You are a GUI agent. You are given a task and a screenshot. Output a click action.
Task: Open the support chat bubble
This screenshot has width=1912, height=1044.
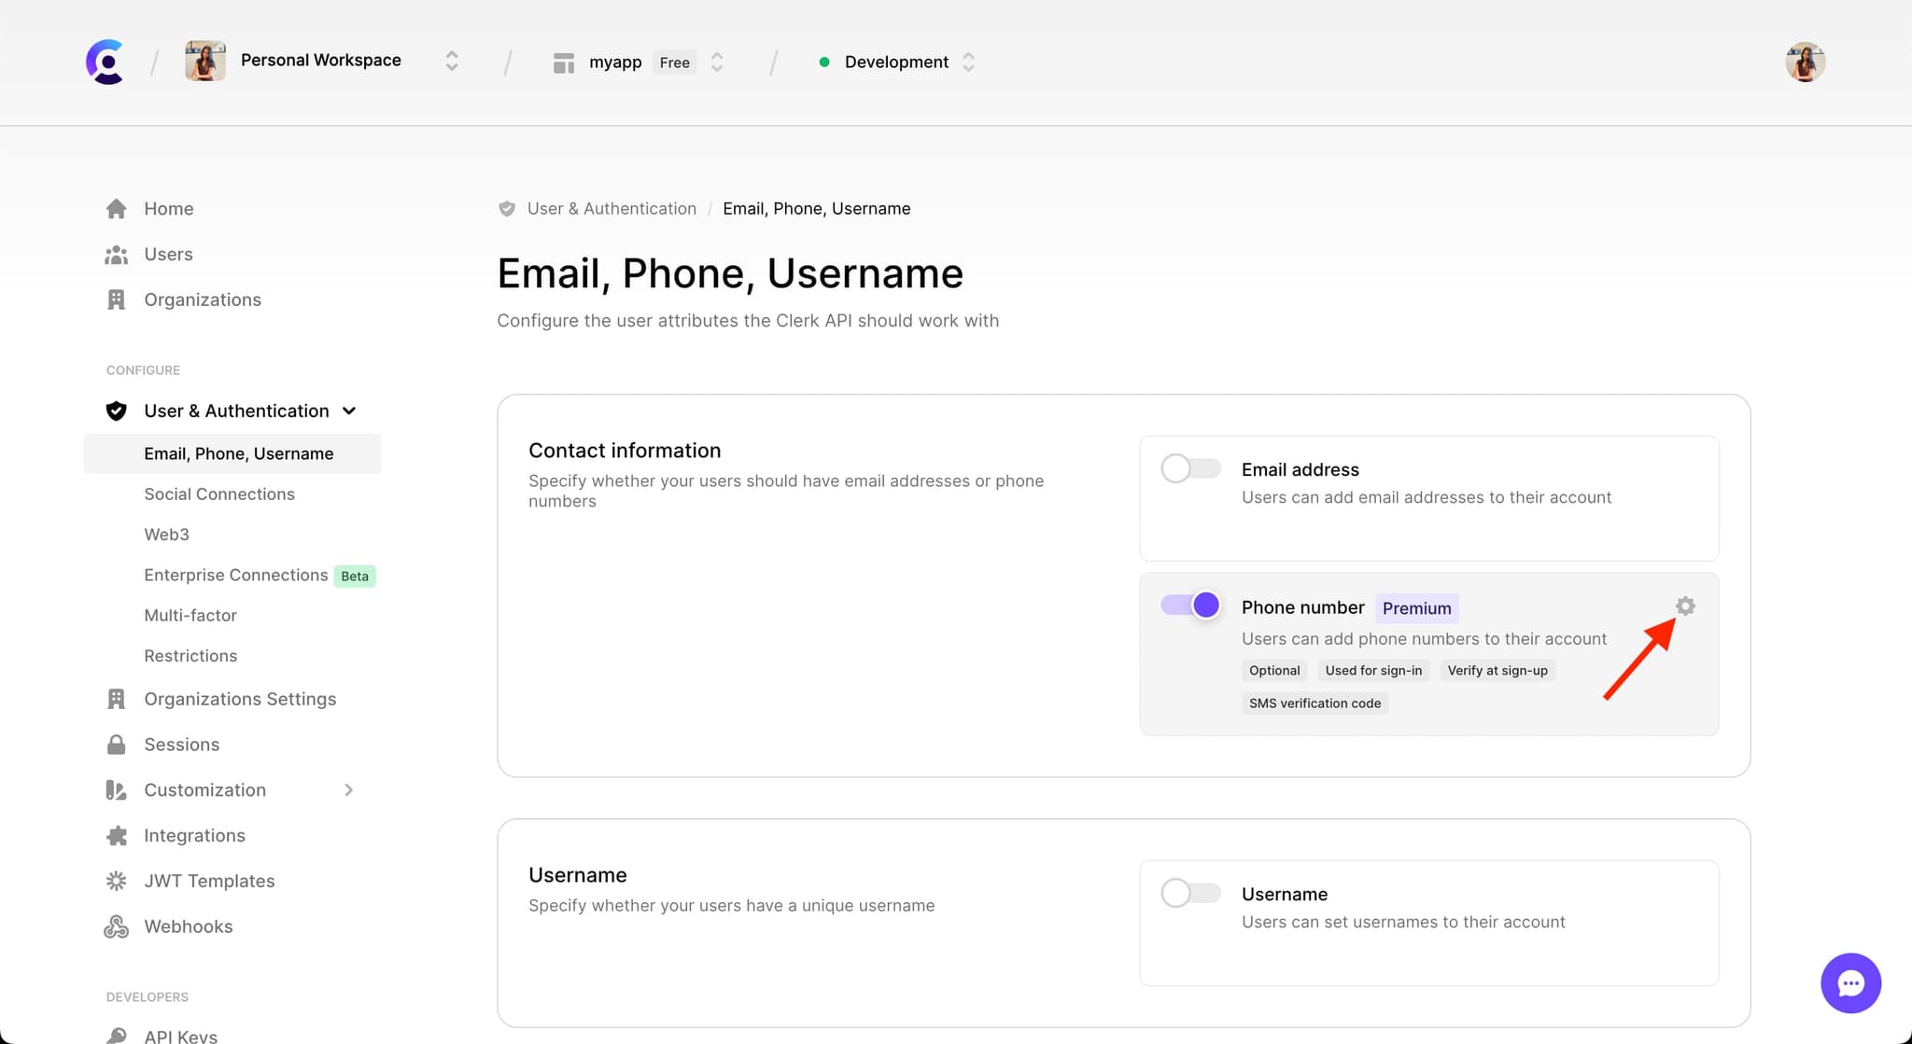pyautogui.click(x=1850, y=983)
